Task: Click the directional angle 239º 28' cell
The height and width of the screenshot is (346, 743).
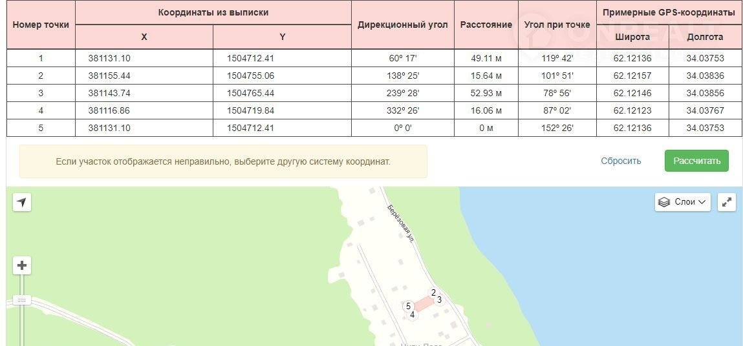Action: [x=402, y=93]
